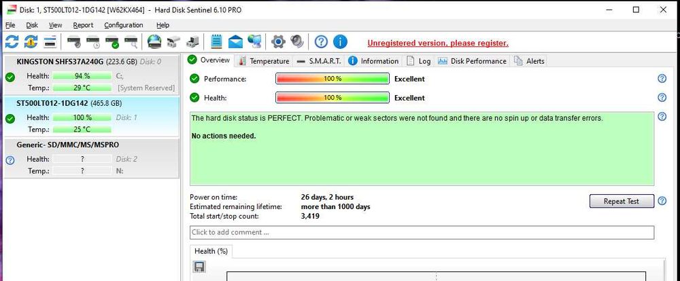The height and width of the screenshot is (281, 680).
Task: Open the View menu
Action: click(56, 25)
